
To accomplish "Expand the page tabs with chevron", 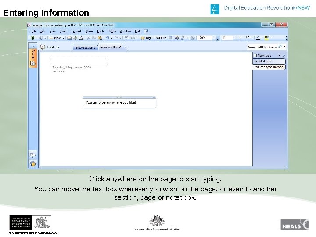I will (284, 55).
